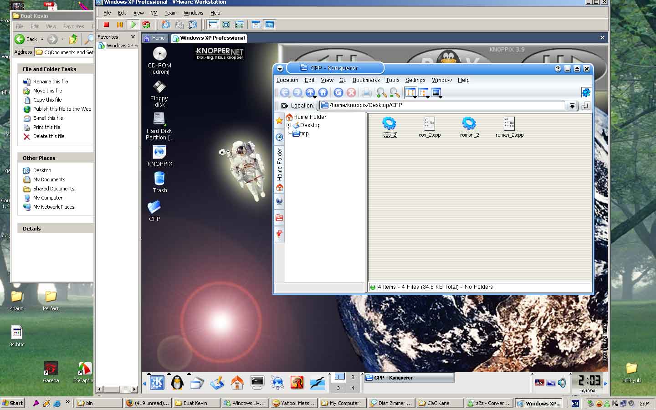Open the Bookmarks menu in Konqueror
656x410 pixels.
click(x=366, y=80)
